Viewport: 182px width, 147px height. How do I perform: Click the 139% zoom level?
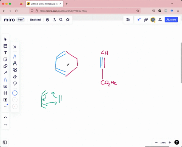click(x=163, y=142)
